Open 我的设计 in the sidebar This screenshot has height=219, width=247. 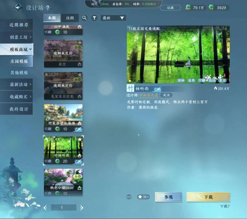coord(16,109)
